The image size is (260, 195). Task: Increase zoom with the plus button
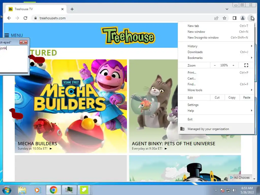[x=233, y=65]
